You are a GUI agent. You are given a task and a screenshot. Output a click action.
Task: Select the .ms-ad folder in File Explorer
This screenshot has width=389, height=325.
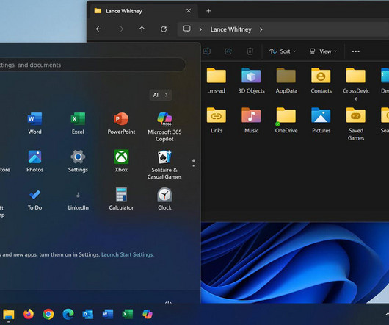(x=217, y=81)
